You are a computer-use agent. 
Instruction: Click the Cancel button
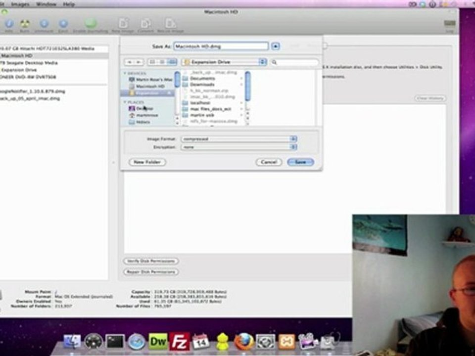click(269, 162)
